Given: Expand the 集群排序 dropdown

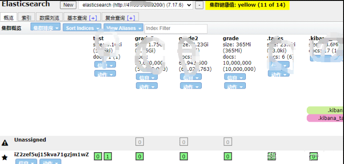Looking at the screenshot, I should pyautogui.click(x=45, y=28).
